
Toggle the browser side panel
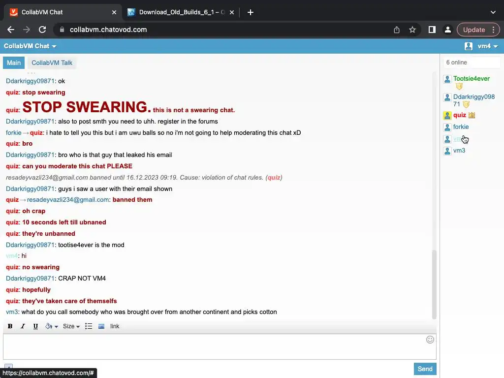(432, 30)
